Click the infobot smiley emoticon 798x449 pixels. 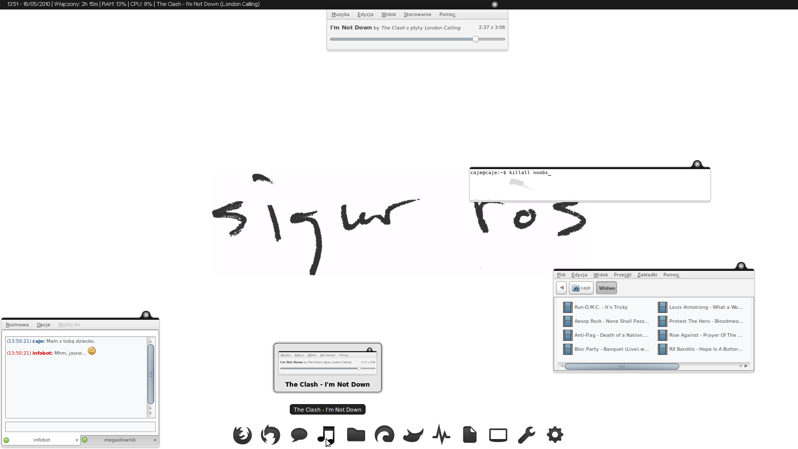click(92, 351)
